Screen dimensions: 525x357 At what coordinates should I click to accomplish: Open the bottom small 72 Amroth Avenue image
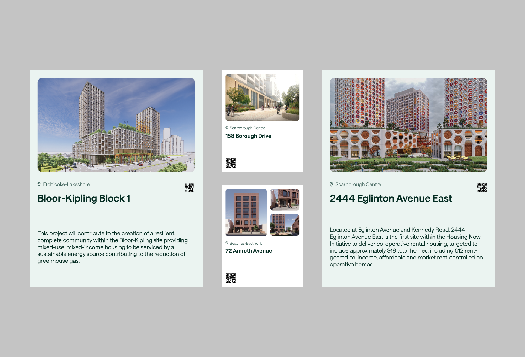pyautogui.click(x=285, y=225)
